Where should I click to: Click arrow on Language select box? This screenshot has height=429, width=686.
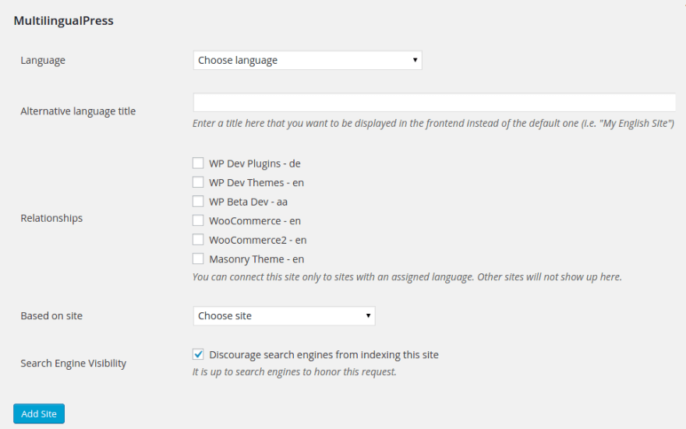point(415,60)
